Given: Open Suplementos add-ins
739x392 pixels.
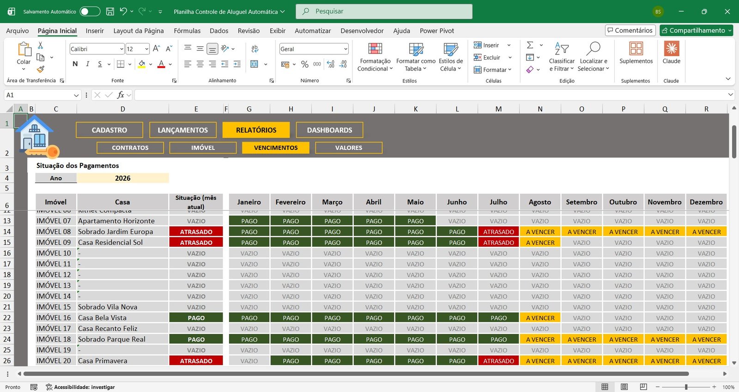Looking at the screenshot, I should click(636, 52).
